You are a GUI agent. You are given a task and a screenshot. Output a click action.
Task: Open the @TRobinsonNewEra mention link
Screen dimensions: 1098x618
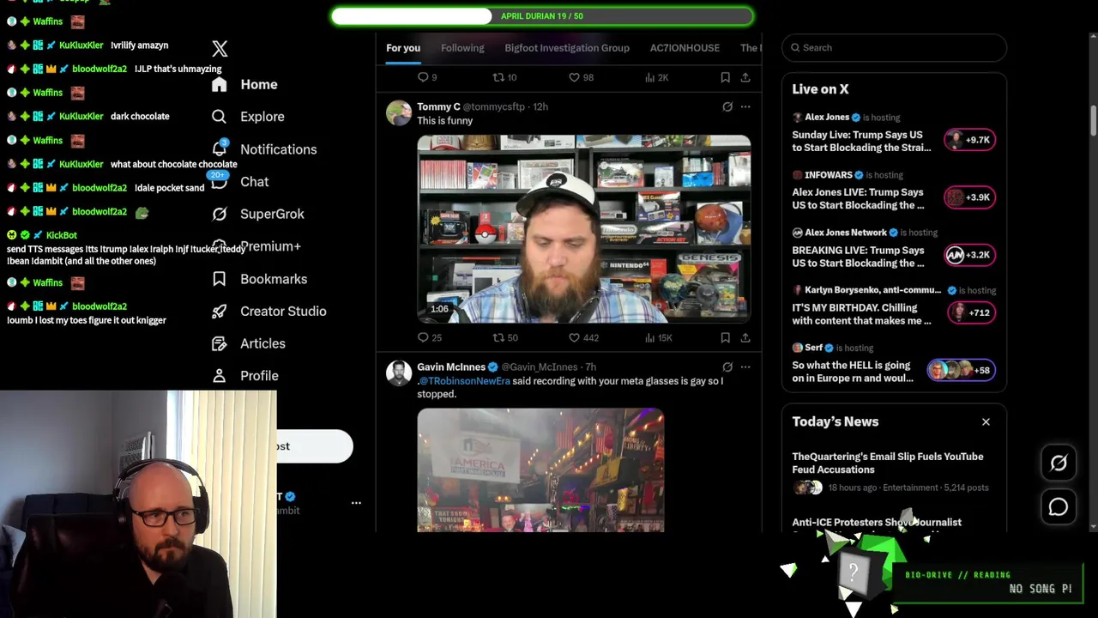point(464,381)
